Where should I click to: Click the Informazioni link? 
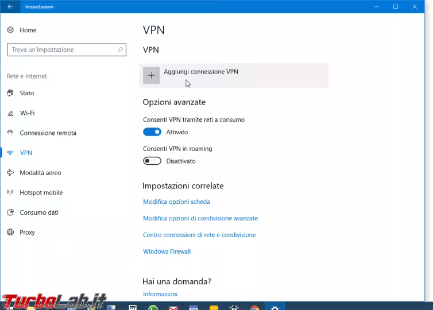[x=160, y=294]
